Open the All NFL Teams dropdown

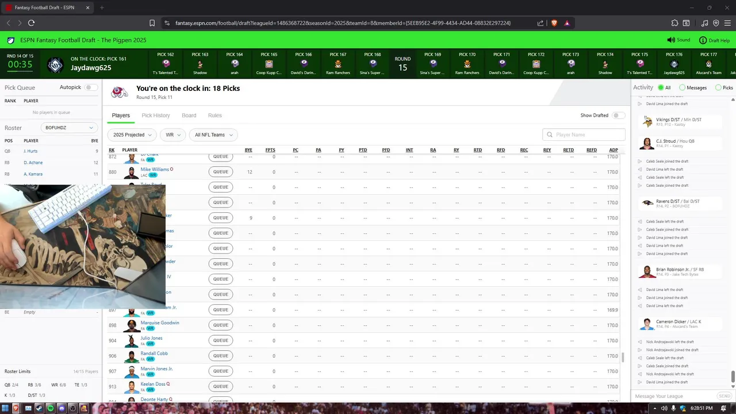(x=213, y=135)
